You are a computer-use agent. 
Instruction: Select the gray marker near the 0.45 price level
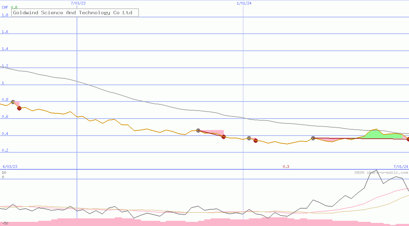[x=198, y=130]
